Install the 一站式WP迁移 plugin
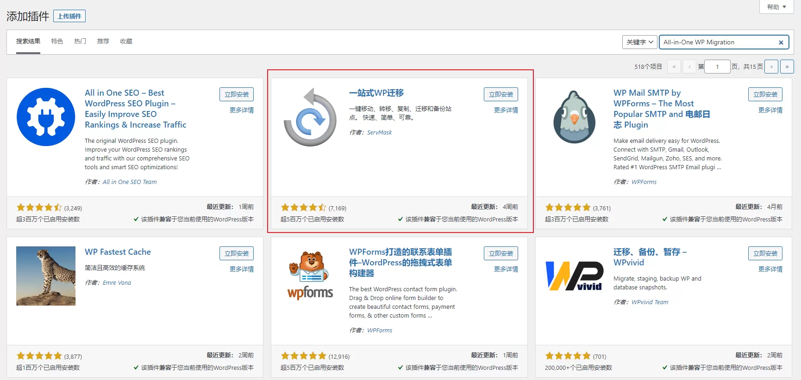The image size is (801, 380). pyautogui.click(x=501, y=94)
